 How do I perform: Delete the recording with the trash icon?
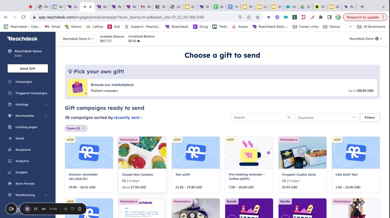pyautogui.click(x=80, y=209)
